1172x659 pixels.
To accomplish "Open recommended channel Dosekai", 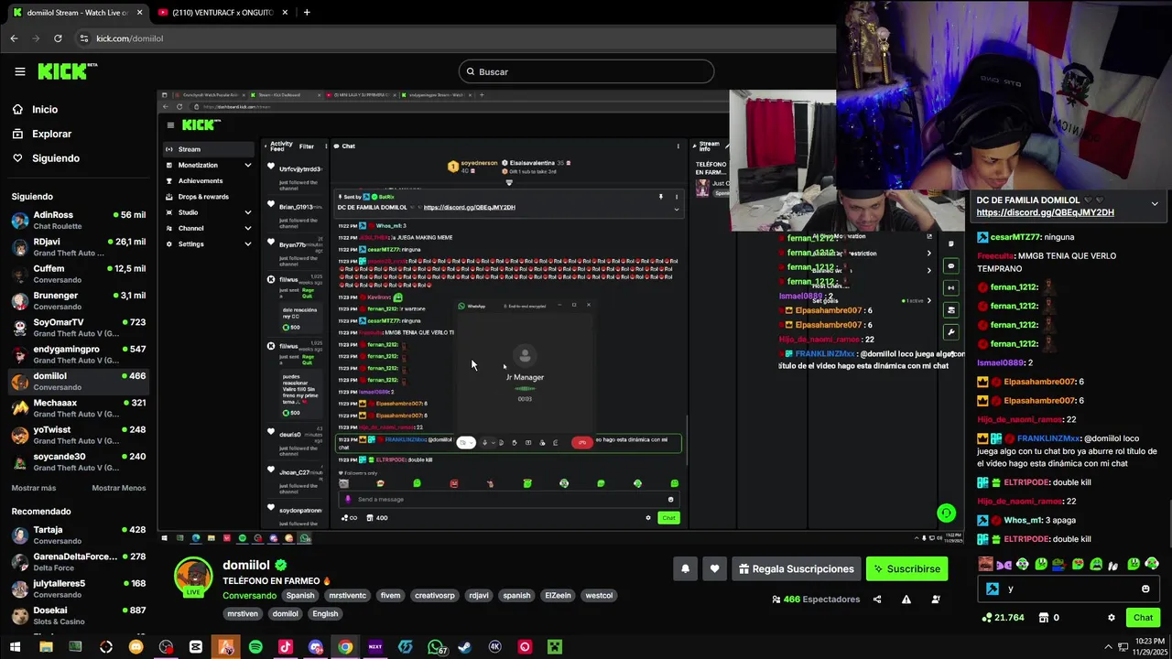I will (78, 616).
